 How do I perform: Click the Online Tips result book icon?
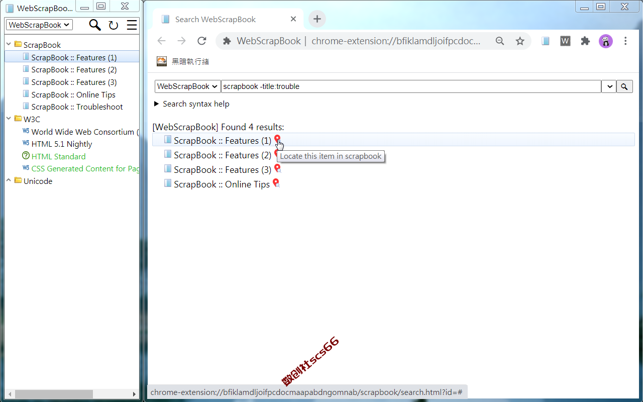point(168,183)
